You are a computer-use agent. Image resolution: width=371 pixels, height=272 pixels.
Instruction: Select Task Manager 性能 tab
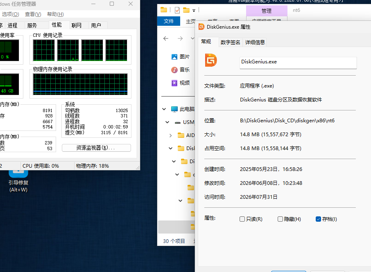point(57,25)
